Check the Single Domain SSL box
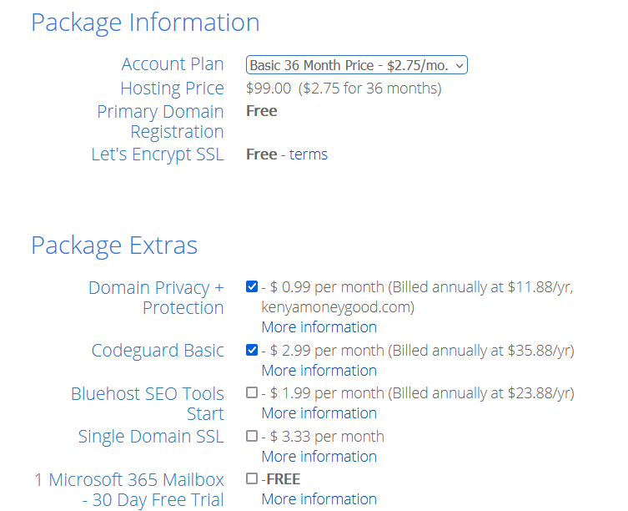628x511 pixels. click(252, 436)
